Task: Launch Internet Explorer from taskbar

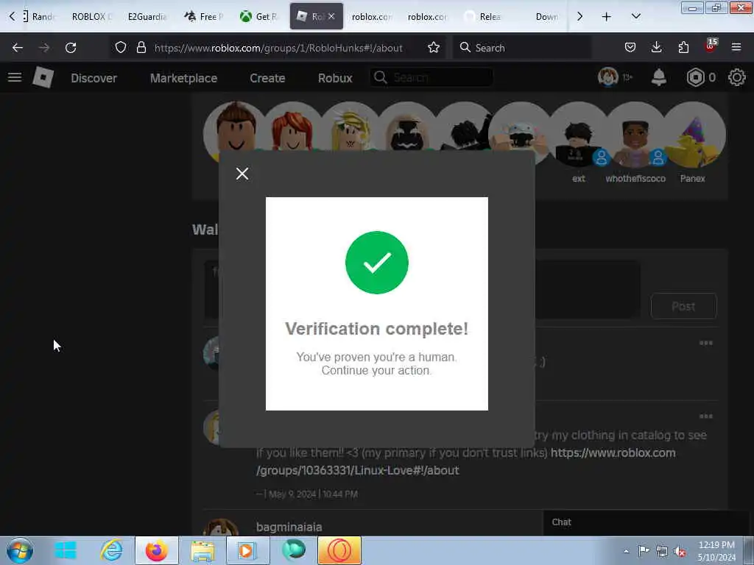Action: [111, 550]
